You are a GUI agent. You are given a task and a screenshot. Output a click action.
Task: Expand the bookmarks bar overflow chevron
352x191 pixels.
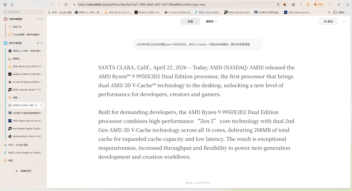[329, 12]
